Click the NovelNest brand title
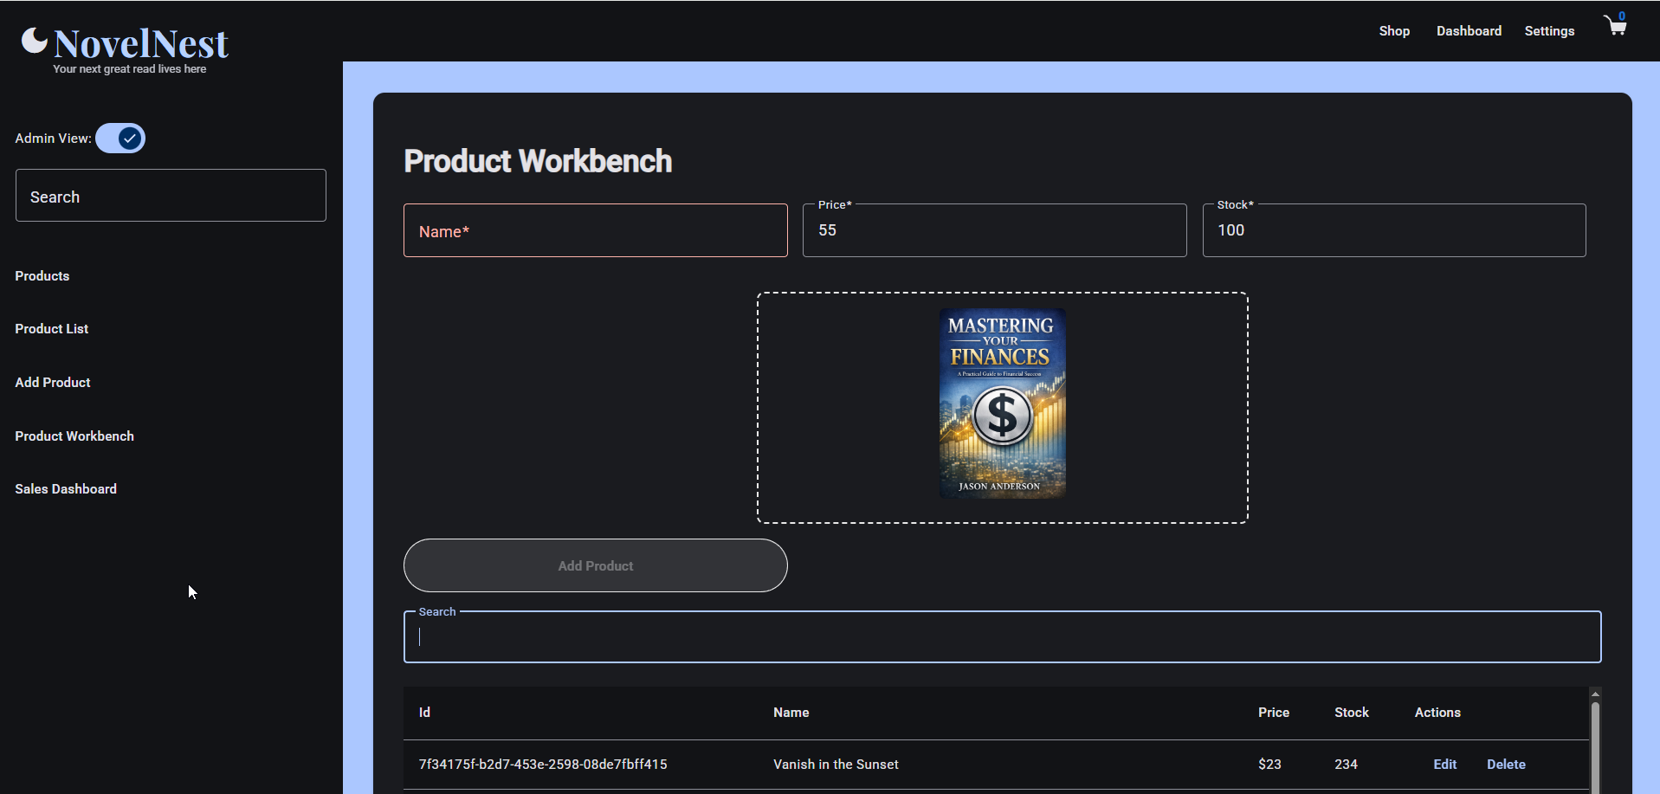 [x=141, y=43]
